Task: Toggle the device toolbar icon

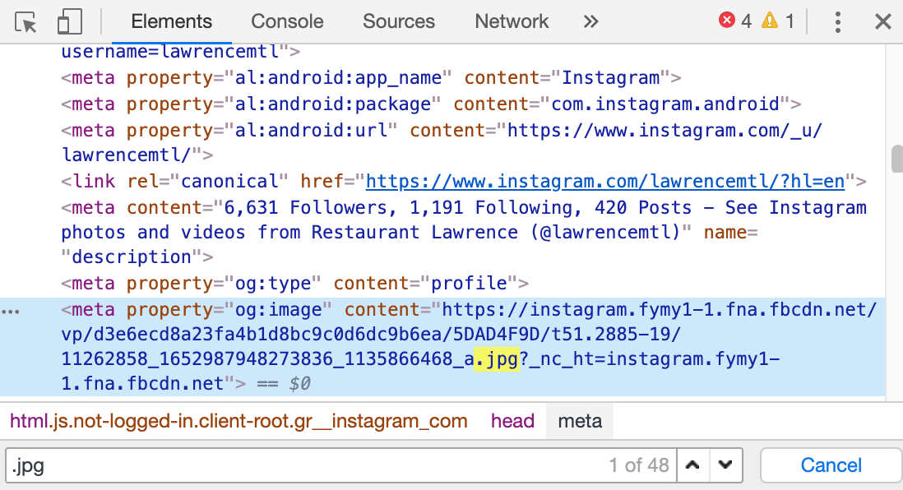Action: [70, 22]
